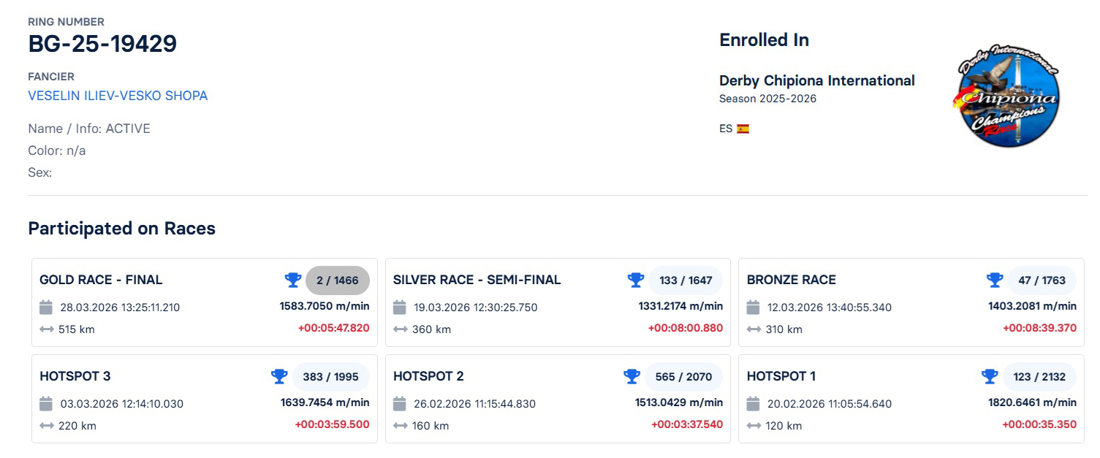The height and width of the screenshot is (458, 1100).
Task: Click the trophy icon on GOLD RACE - FINAL card
Action: [x=293, y=280]
